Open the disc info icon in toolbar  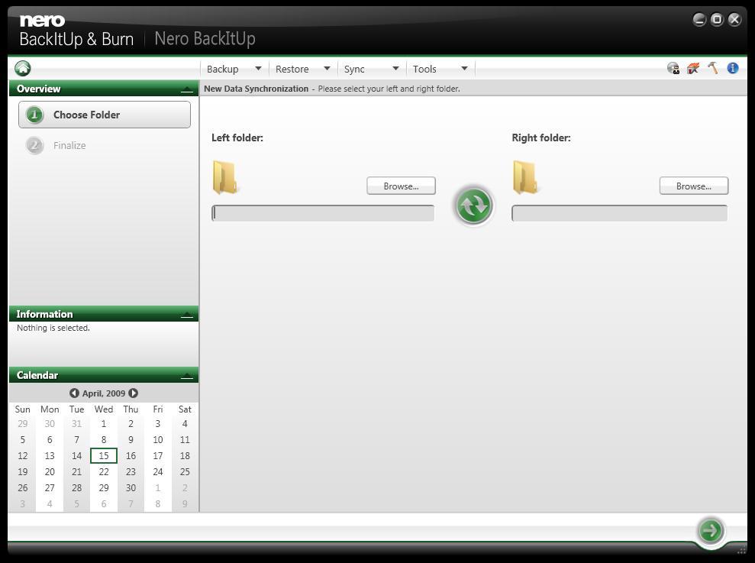[x=673, y=69]
